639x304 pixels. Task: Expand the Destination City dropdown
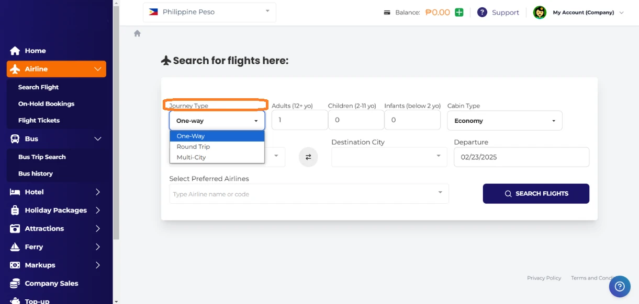click(389, 157)
